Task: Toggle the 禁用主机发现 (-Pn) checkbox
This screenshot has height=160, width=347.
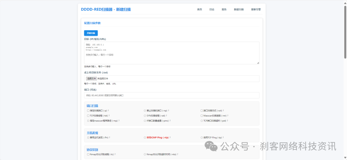Action: pyautogui.click(x=88, y=138)
